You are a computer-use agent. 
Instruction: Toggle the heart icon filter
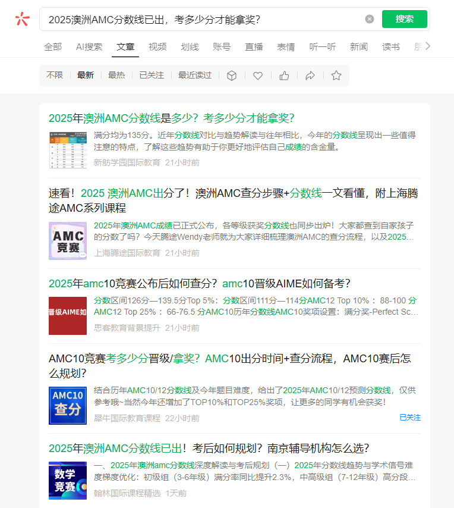257,76
